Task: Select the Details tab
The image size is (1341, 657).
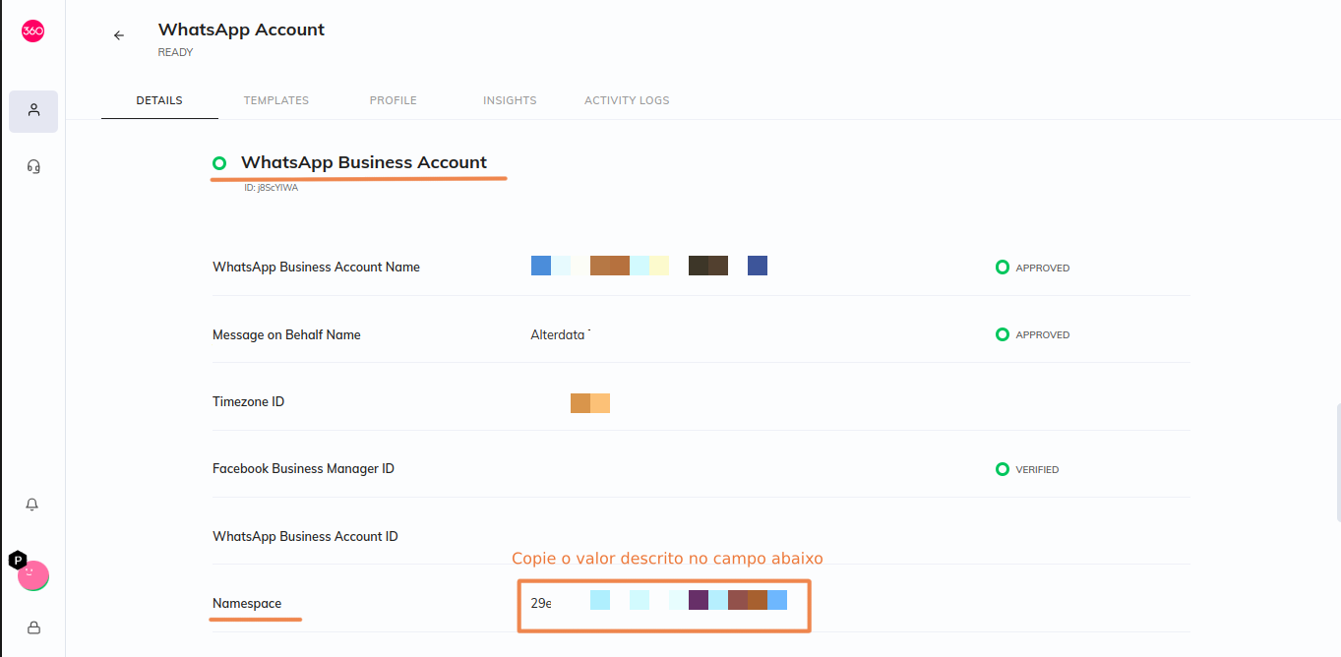Action: (x=159, y=100)
